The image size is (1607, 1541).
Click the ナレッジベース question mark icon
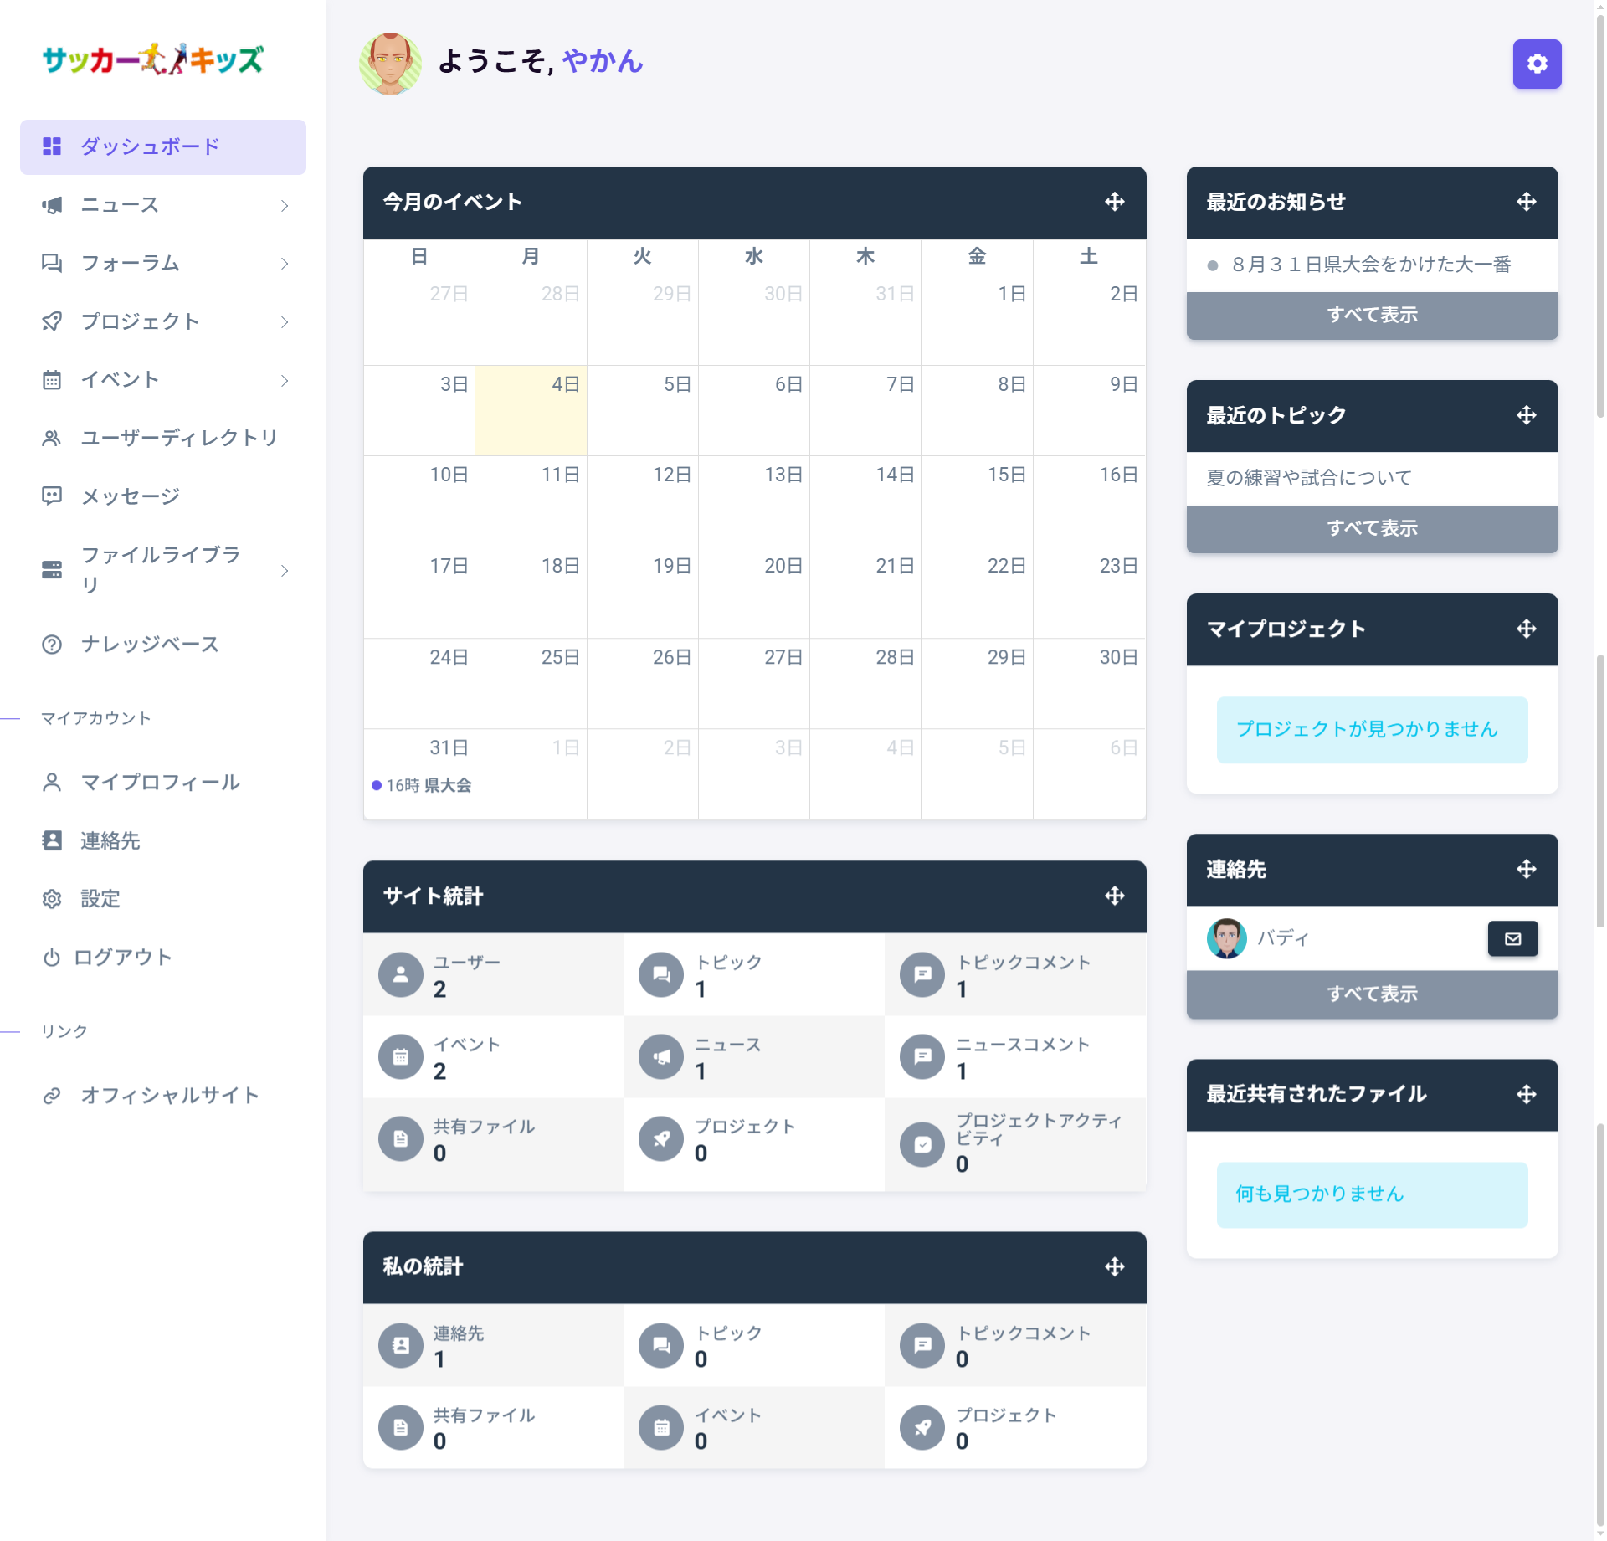(52, 645)
